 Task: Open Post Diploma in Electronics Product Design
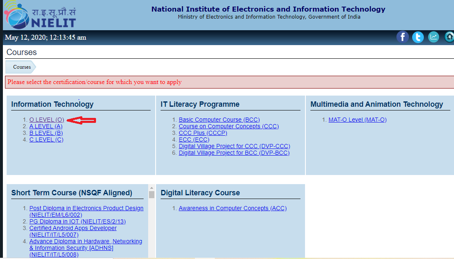(x=86, y=211)
